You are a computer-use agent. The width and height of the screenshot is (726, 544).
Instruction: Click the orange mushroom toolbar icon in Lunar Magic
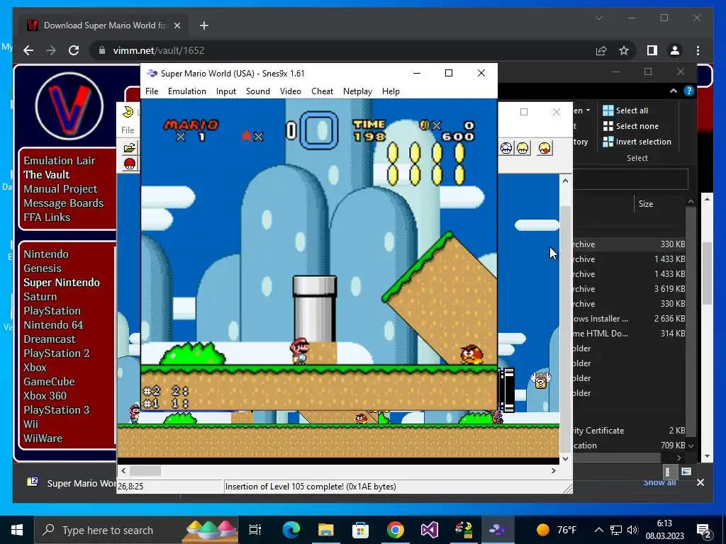[x=544, y=148]
